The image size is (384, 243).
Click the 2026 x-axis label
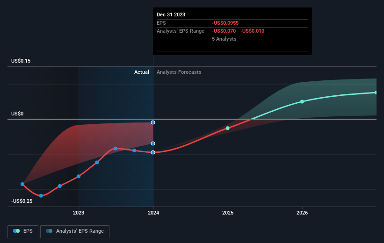coord(302,213)
